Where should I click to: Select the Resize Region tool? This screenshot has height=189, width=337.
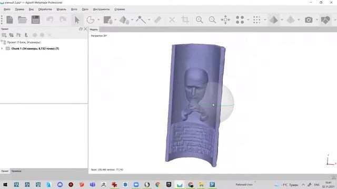click(107, 20)
